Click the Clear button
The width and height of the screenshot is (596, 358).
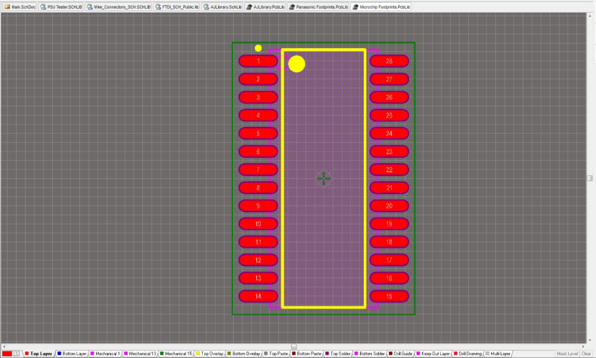[586, 353]
